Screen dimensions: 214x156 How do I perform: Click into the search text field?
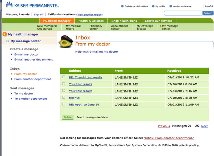[183, 13]
